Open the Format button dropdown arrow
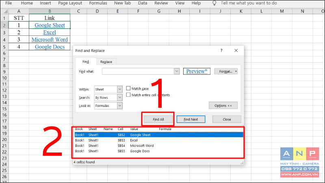Image resolution: width=325 pixels, height=183 pixels. pyautogui.click(x=236, y=72)
